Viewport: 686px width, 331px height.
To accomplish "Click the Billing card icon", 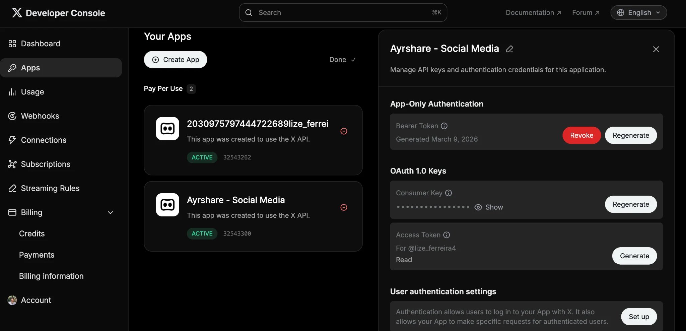I will (x=12, y=212).
